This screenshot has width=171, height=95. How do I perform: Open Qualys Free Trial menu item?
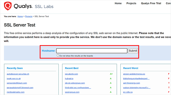pos(151,3)
